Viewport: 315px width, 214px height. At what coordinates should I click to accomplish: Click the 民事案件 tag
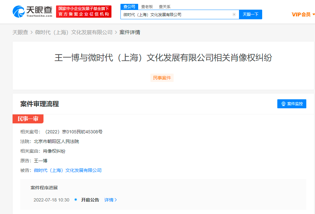pos(162,78)
